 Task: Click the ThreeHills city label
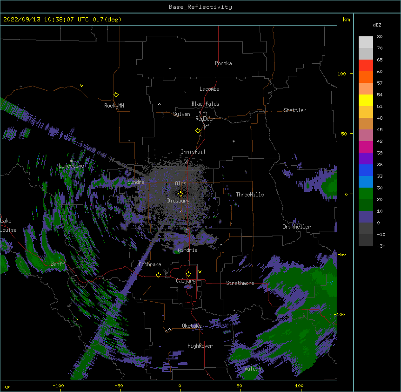(250, 195)
